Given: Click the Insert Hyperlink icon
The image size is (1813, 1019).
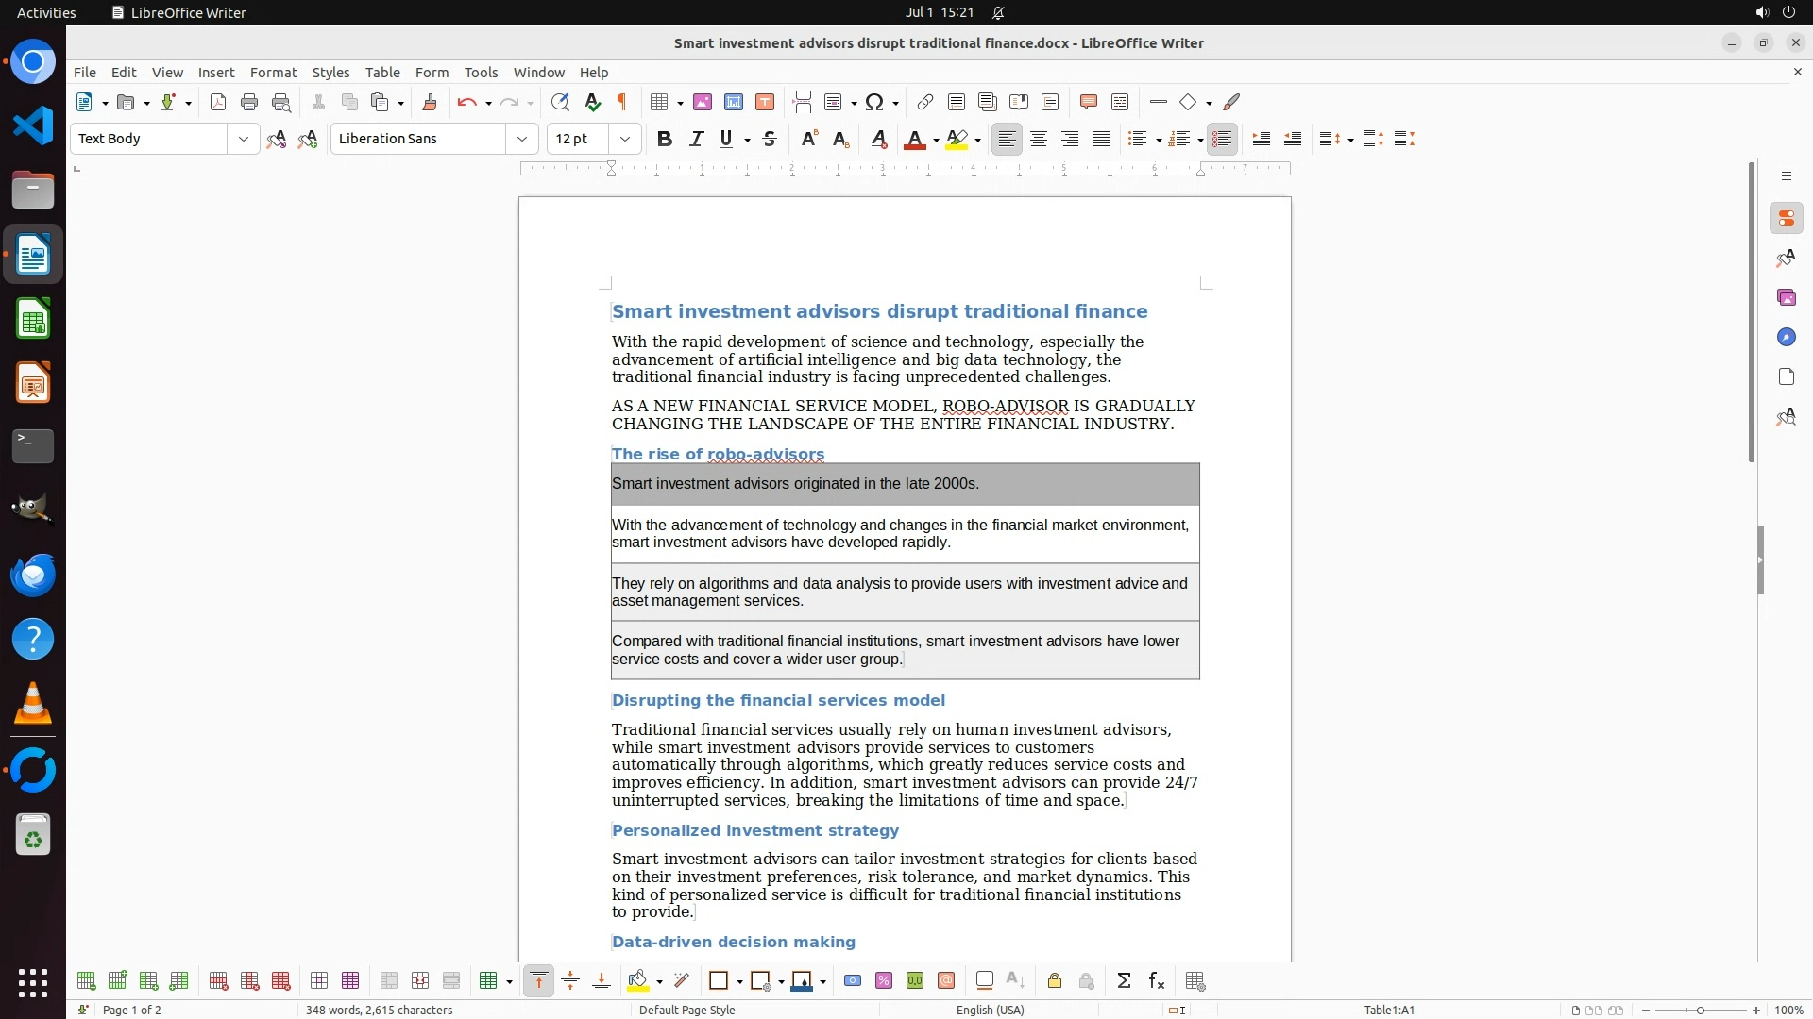Looking at the screenshot, I should 925,102.
